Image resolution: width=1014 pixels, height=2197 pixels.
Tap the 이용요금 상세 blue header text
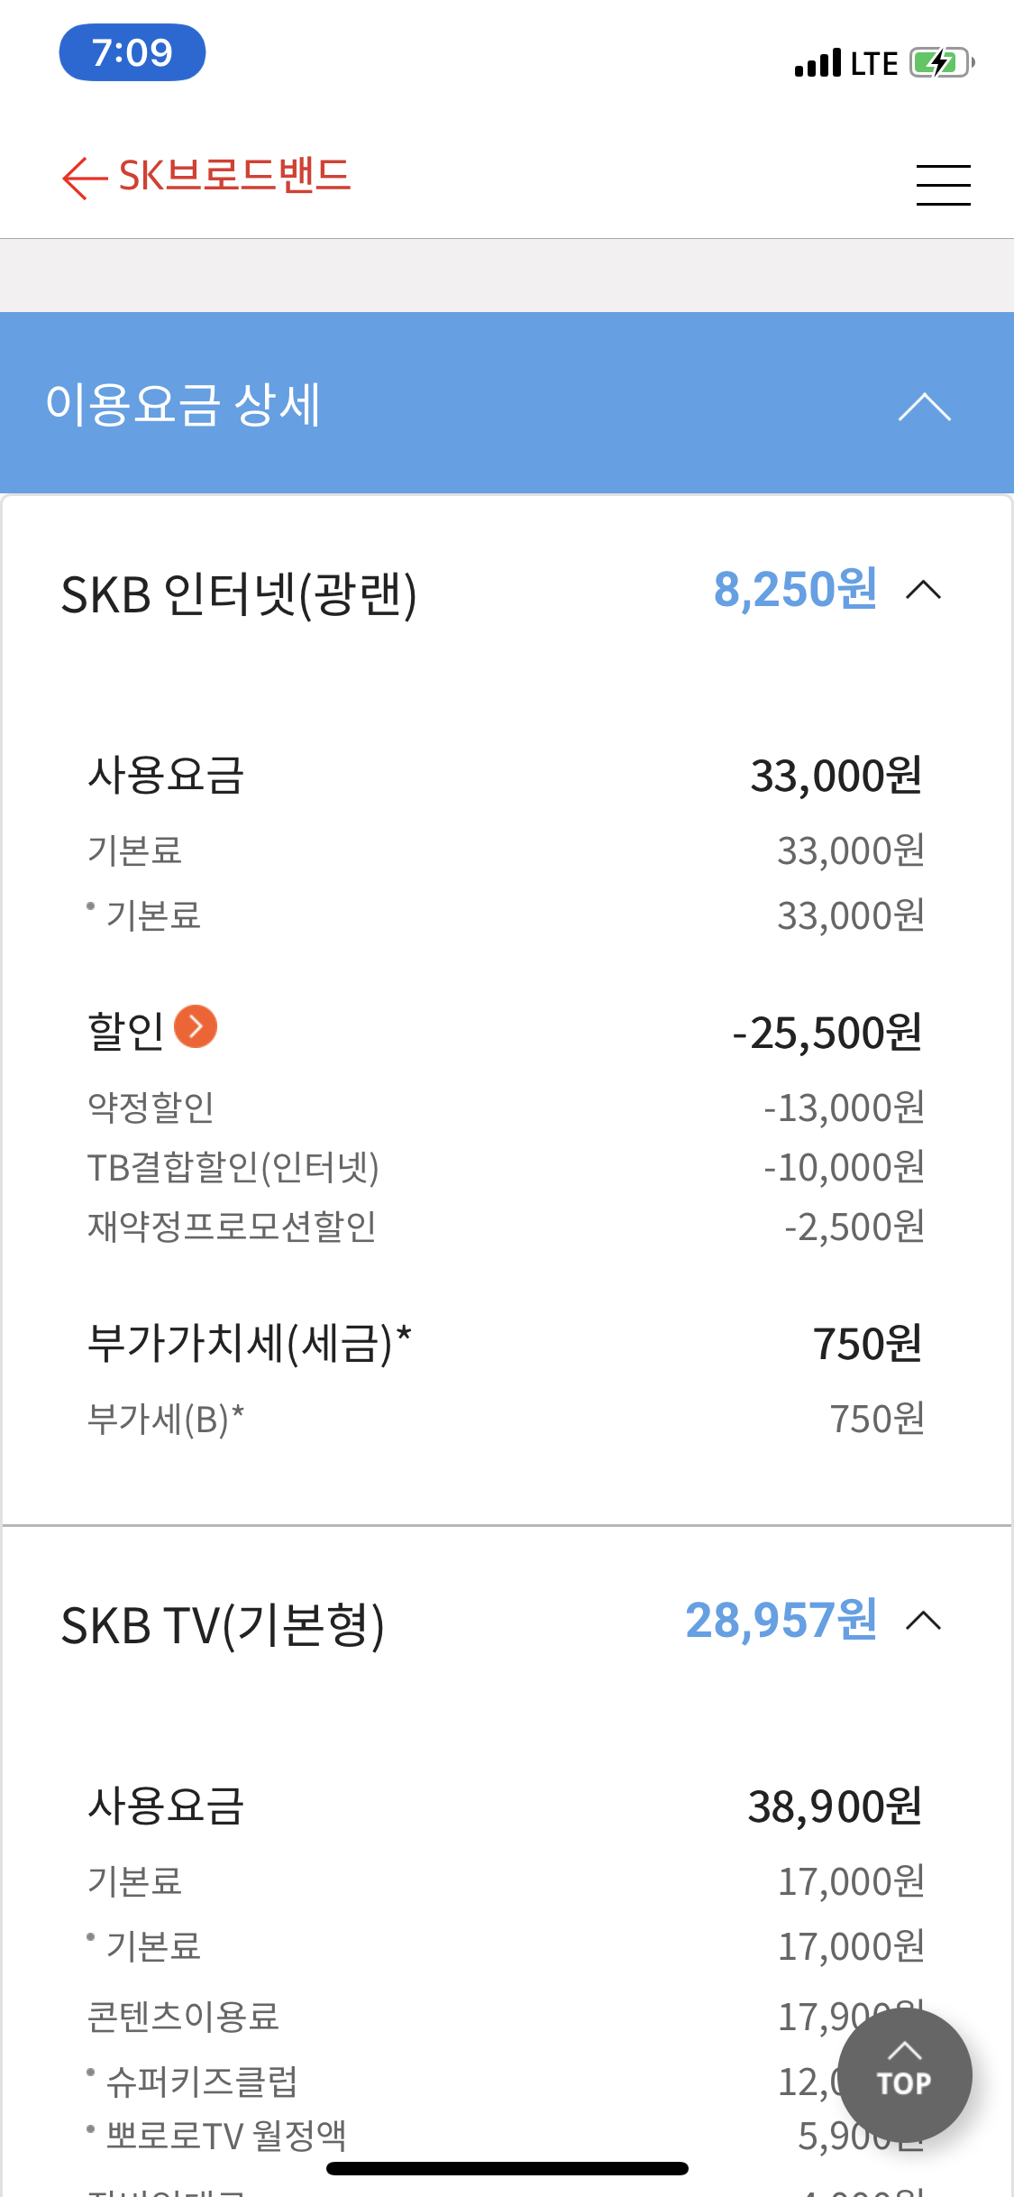coord(183,404)
